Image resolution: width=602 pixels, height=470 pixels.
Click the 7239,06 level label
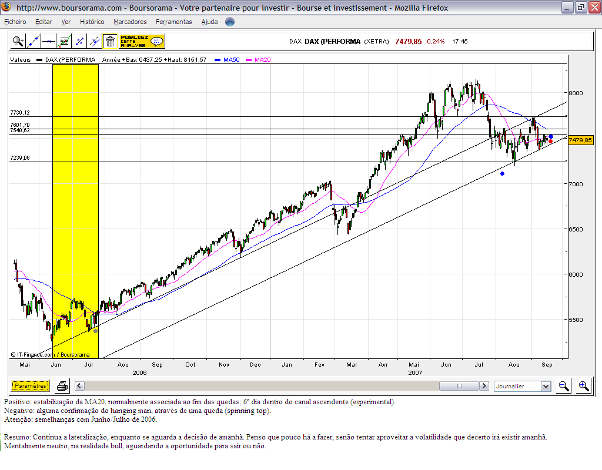pyautogui.click(x=20, y=158)
